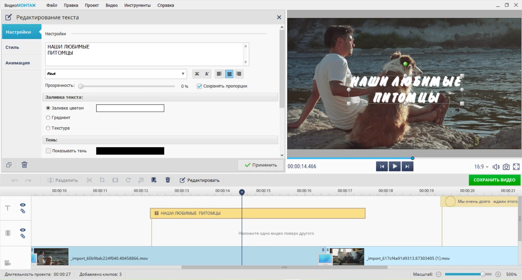Image resolution: width=522 pixels, height=280 pixels.
Task: Open the white text fill color swatch
Action: click(130, 108)
